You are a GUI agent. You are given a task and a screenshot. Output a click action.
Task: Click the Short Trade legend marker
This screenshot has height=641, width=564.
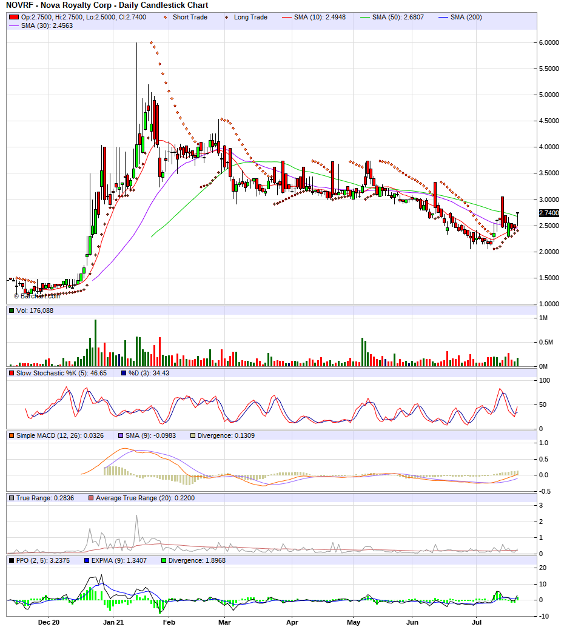coord(165,17)
